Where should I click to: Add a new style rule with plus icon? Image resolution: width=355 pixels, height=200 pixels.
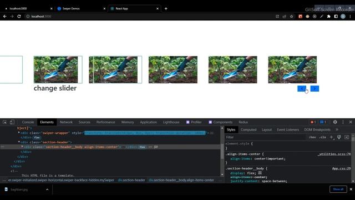[x=332, y=137]
